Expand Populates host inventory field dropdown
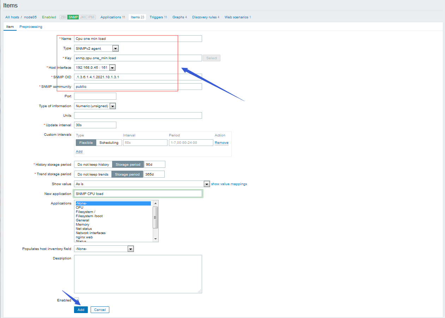Viewport: 445px width, 318px height. 130,249
